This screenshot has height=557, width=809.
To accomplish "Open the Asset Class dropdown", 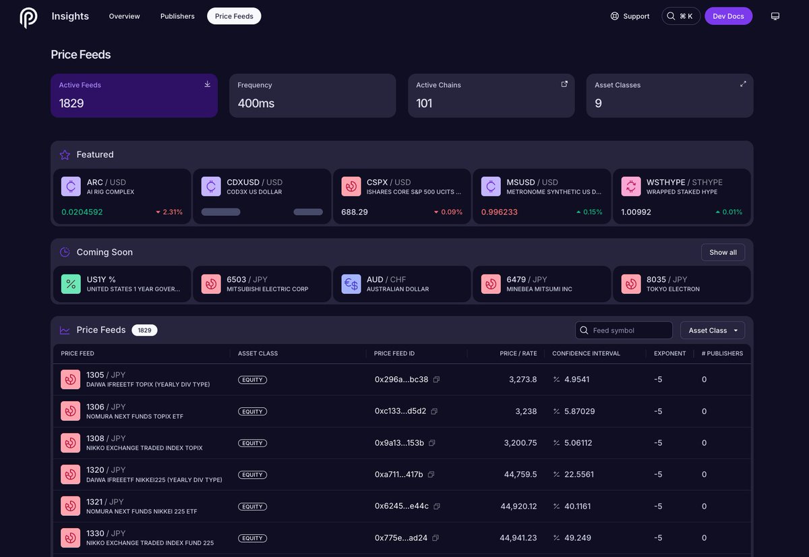I will tap(713, 330).
